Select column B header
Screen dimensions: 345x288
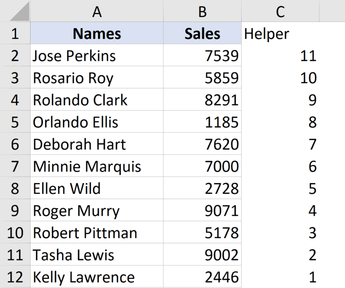202,11
